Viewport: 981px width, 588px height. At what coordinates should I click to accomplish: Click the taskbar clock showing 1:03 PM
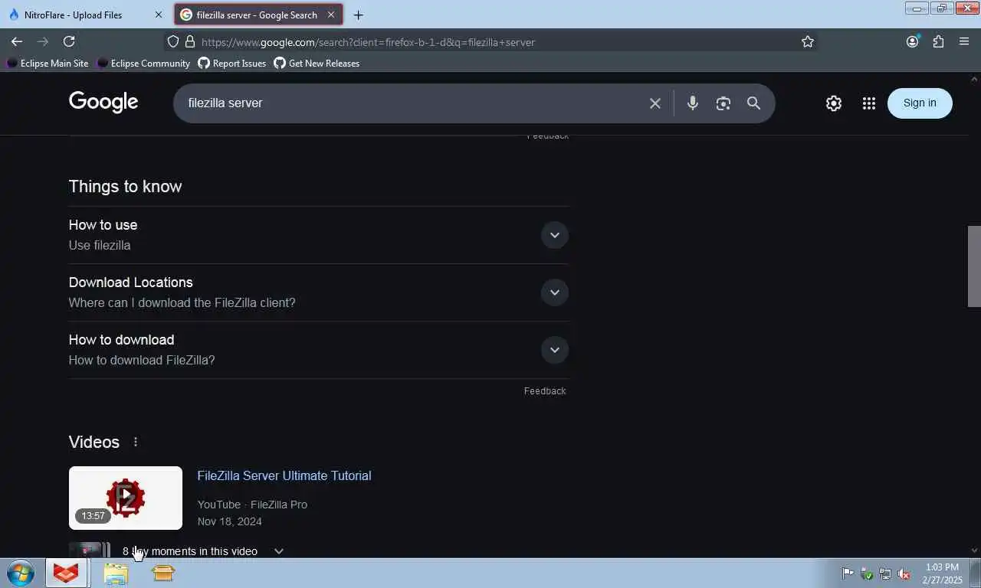pos(942,573)
